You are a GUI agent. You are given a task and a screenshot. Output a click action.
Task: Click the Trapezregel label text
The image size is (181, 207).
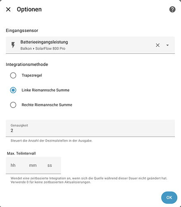point(32,75)
